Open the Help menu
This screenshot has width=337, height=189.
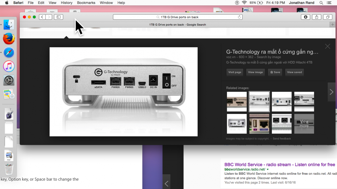121,3
